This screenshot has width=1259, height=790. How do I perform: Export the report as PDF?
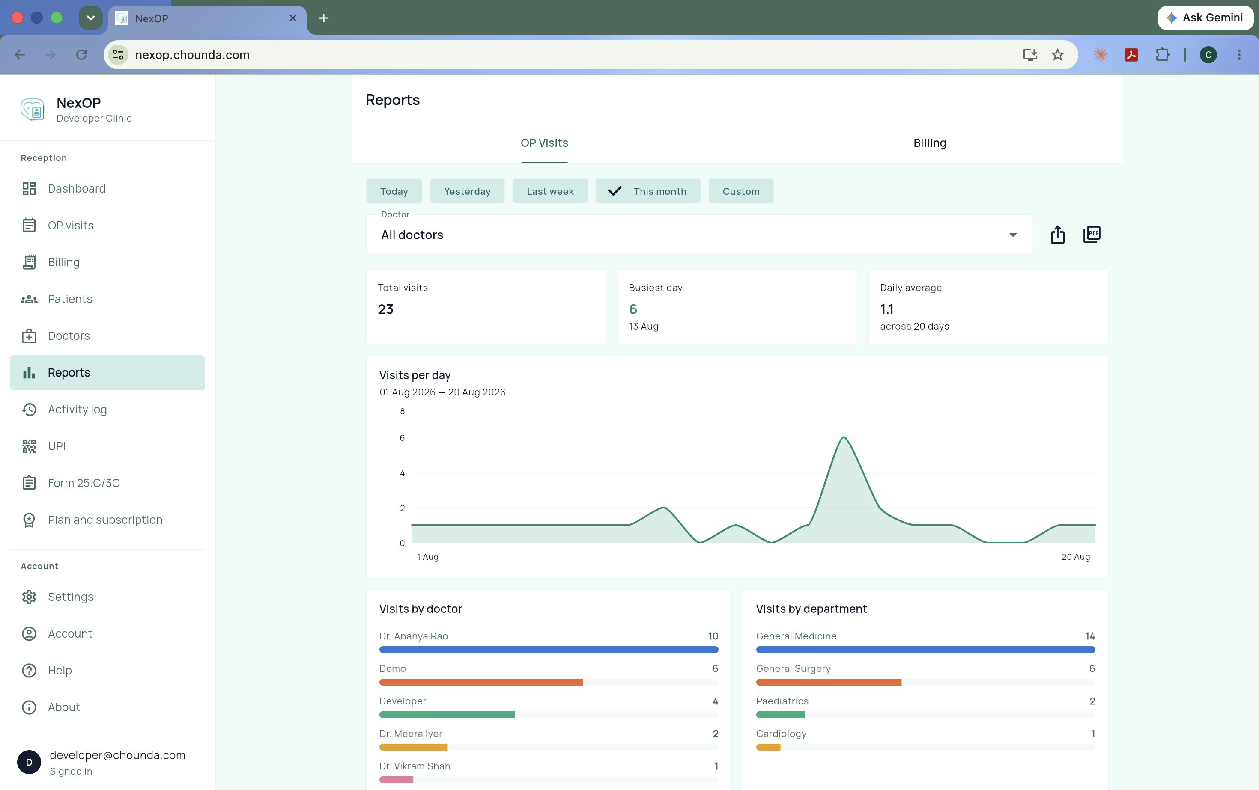click(x=1092, y=235)
